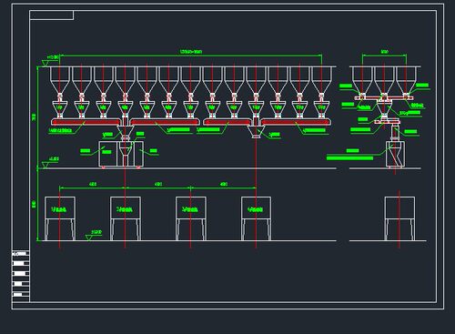
Task: Select the machine box labeled 1#
Action: (x=60, y=207)
